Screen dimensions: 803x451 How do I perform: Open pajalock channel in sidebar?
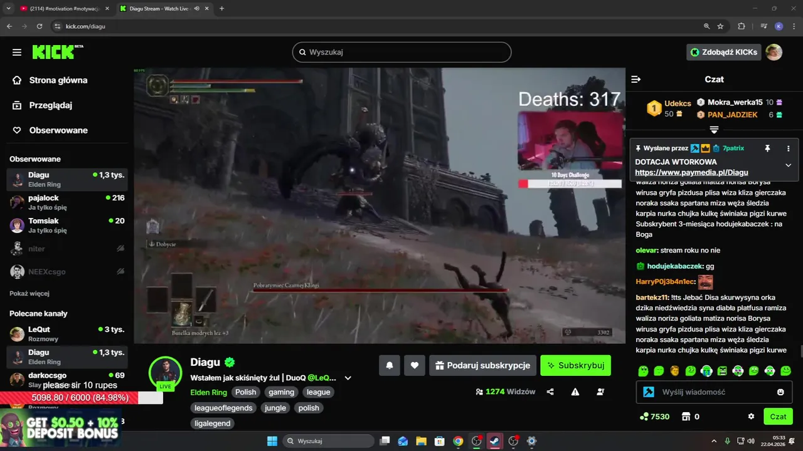tap(67, 202)
